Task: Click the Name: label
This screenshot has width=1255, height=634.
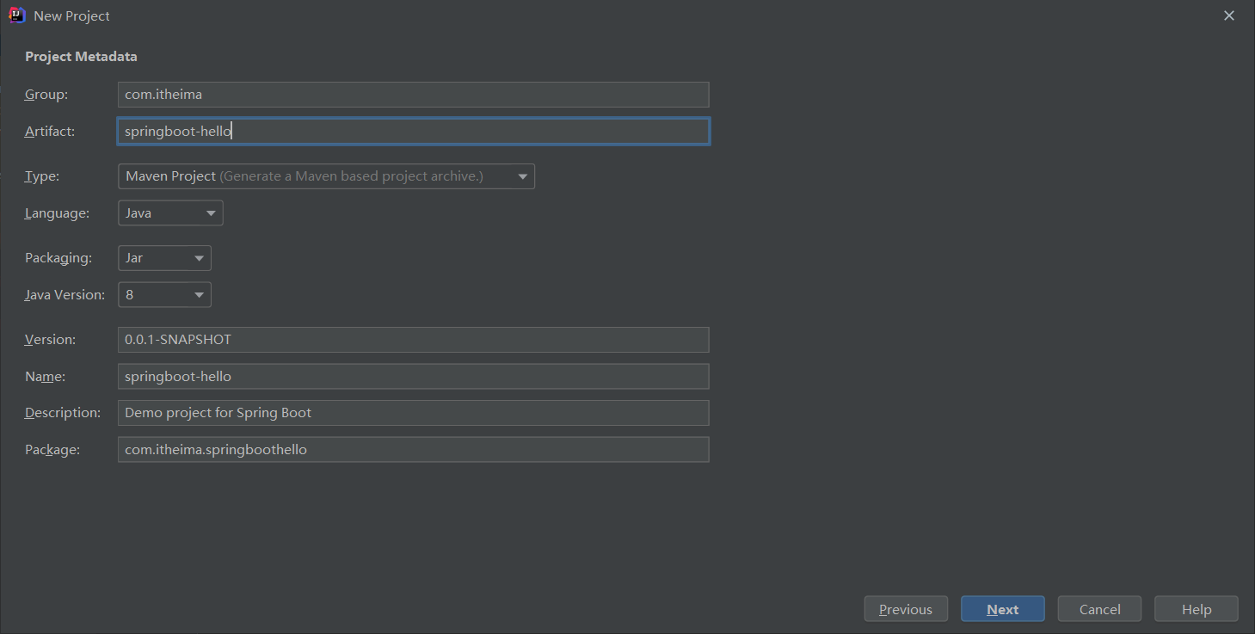Action: click(x=46, y=377)
